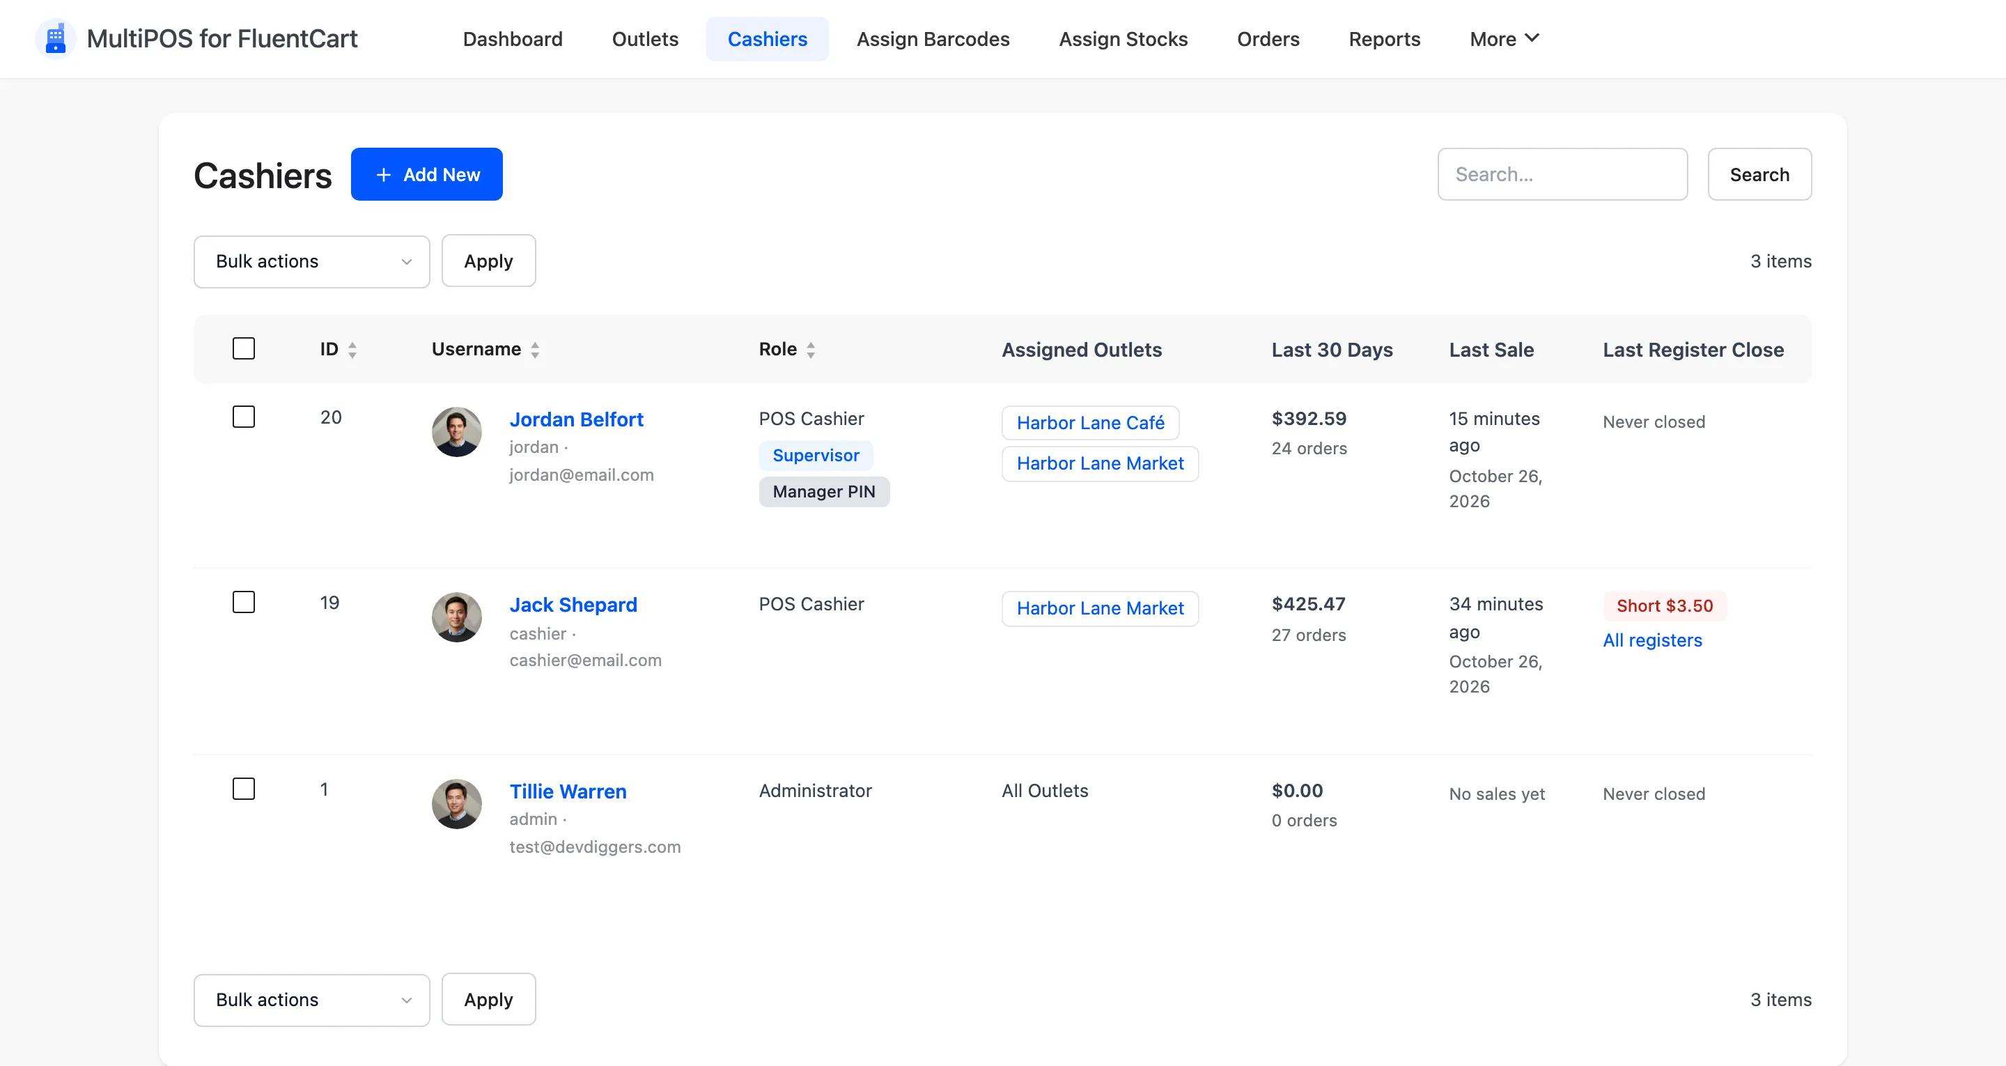Open Tillie Warren's avatar photo
The width and height of the screenshot is (2006, 1066).
(456, 803)
